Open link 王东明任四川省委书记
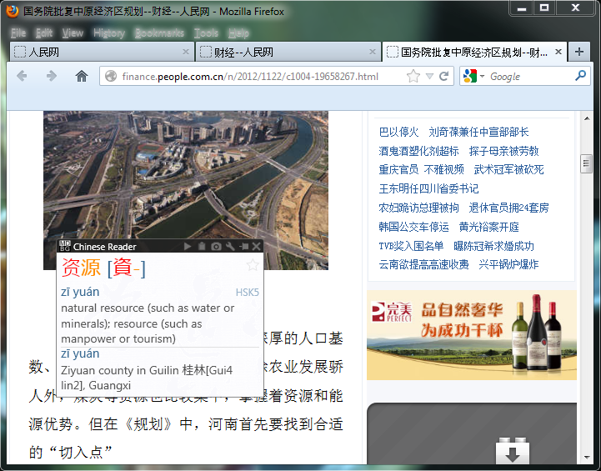 point(428,188)
